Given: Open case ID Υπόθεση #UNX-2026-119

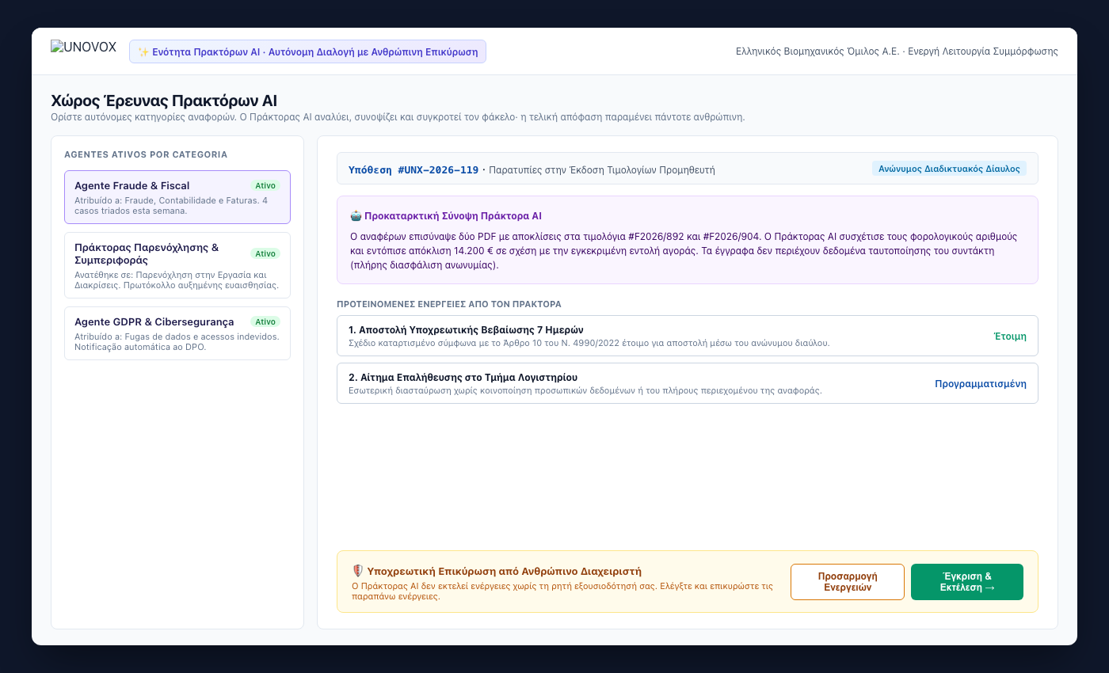Looking at the screenshot, I should pos(413,169).
